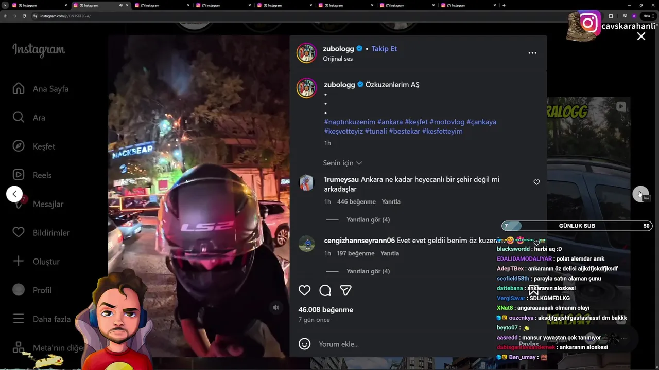Viewport: 659px width, 370px height.
Task: Open the #motovlog hashtag link
Action: (x=447, y=122)
